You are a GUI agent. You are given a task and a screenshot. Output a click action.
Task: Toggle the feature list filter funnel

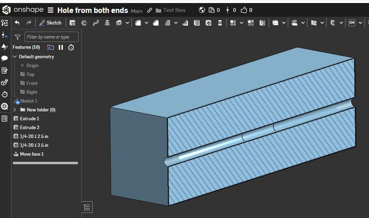[18, 37]
